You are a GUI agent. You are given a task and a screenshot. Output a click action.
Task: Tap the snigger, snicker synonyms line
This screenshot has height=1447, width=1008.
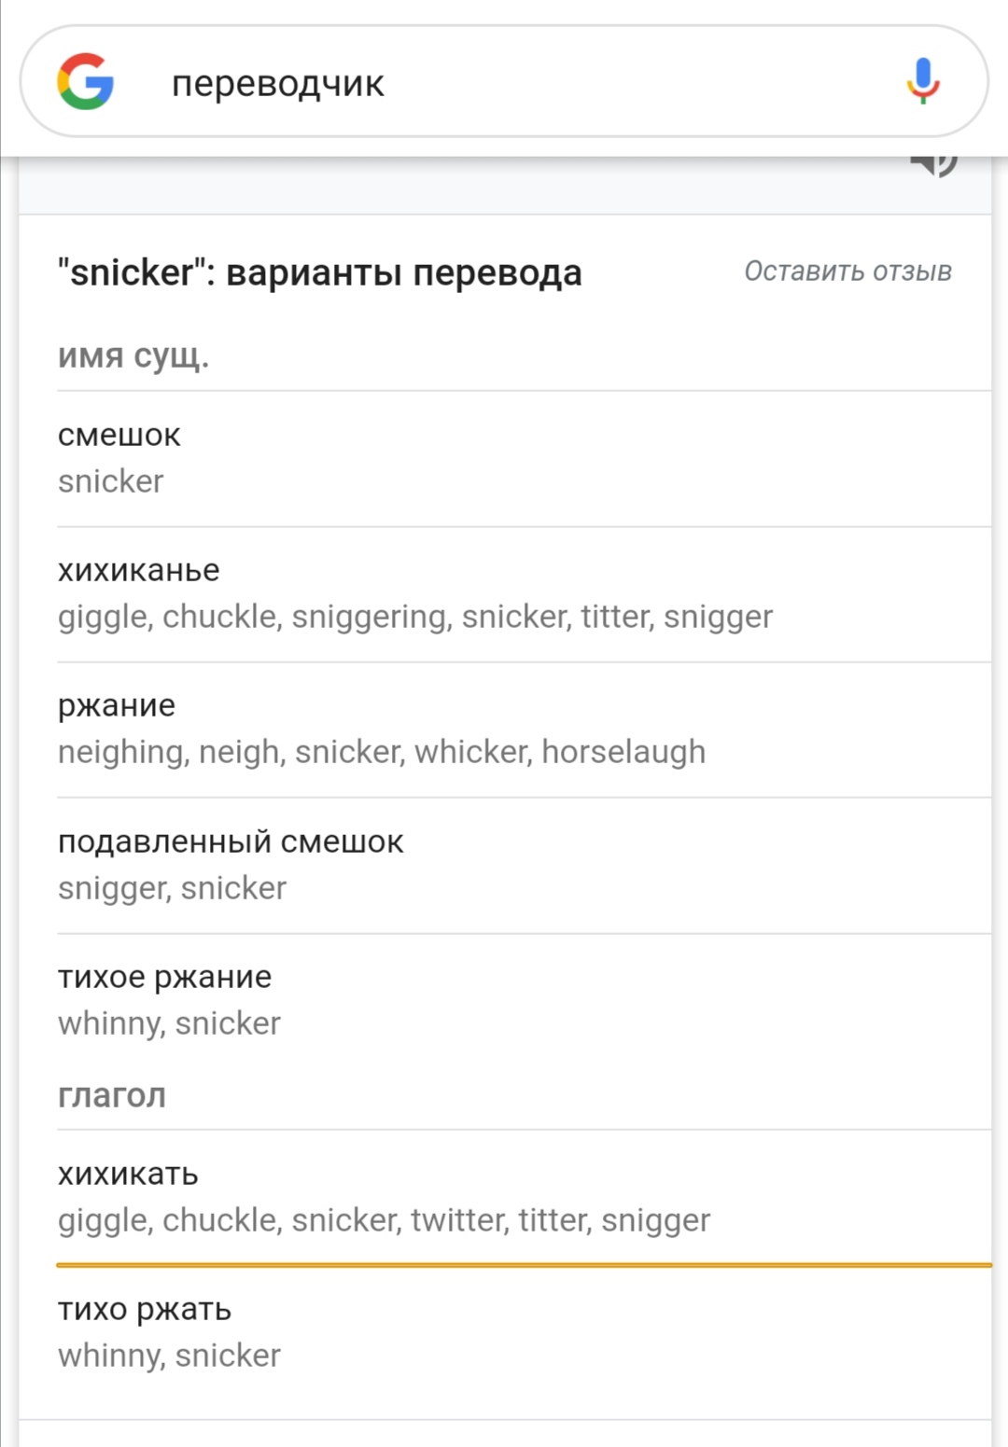172,888
